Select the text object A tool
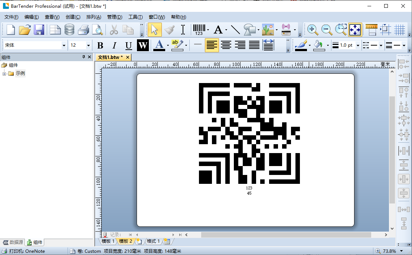The width and height of the screenshot is (412, 255). [218, 30]
